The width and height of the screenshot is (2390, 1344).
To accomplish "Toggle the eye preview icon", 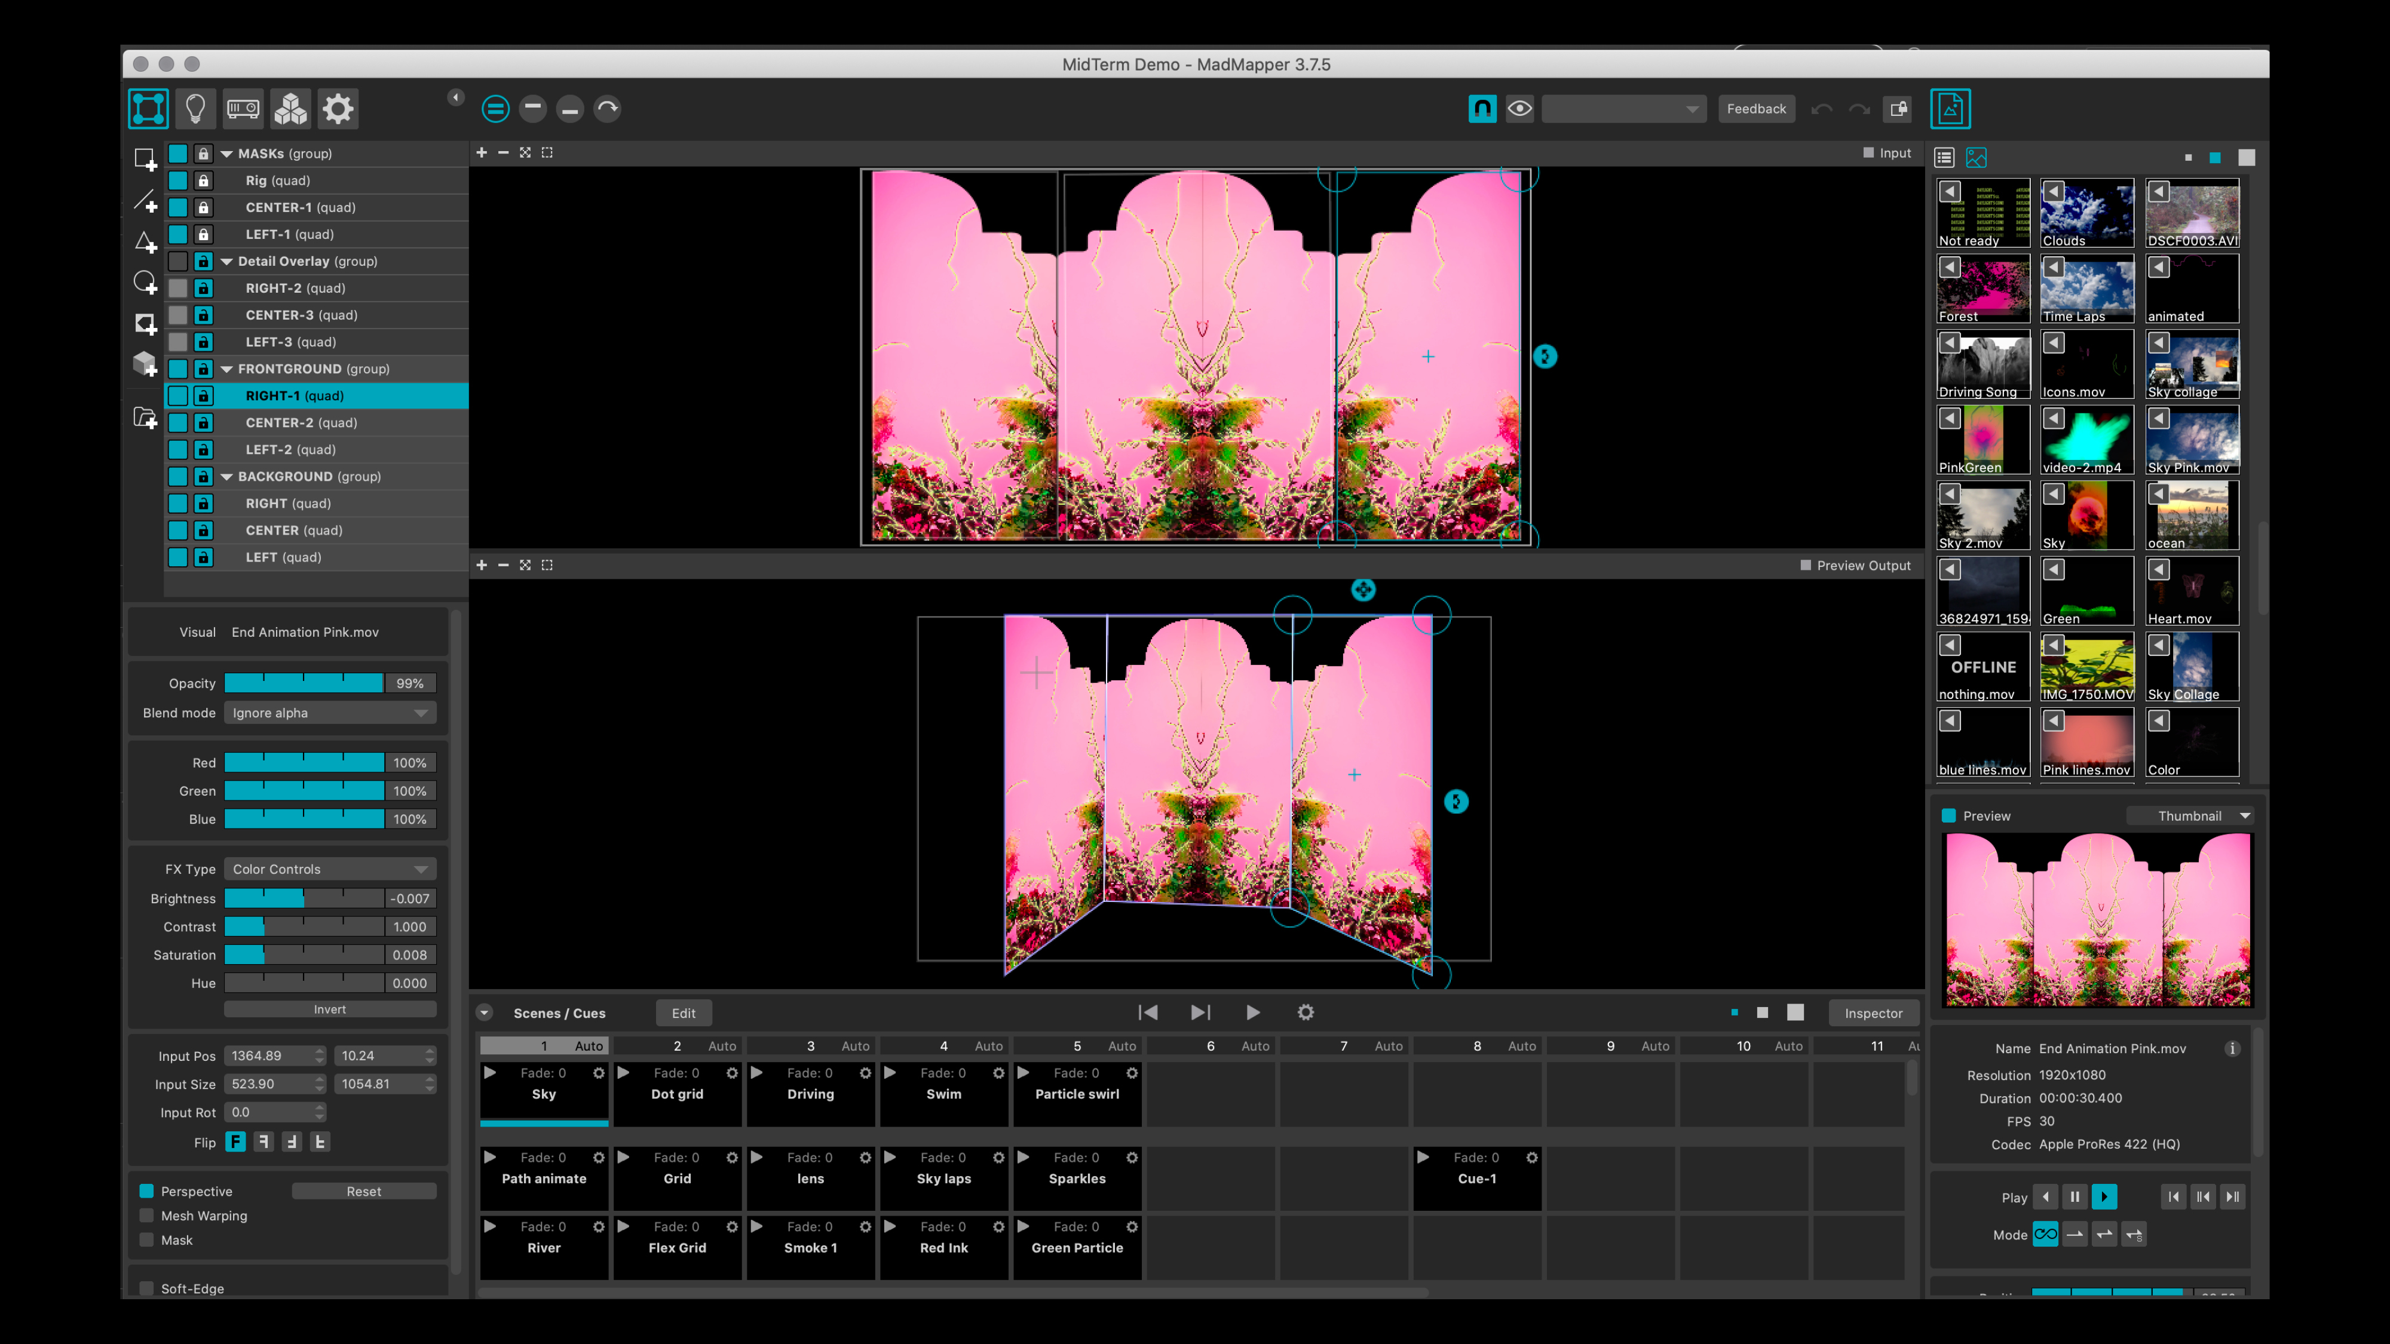I will (1519, 109).
